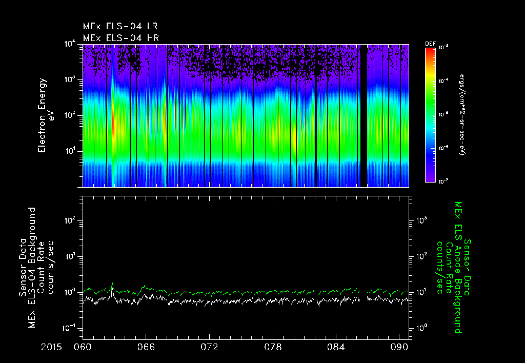Click the 'Electron Energy' axis label
525x363 pixels.
42,115
